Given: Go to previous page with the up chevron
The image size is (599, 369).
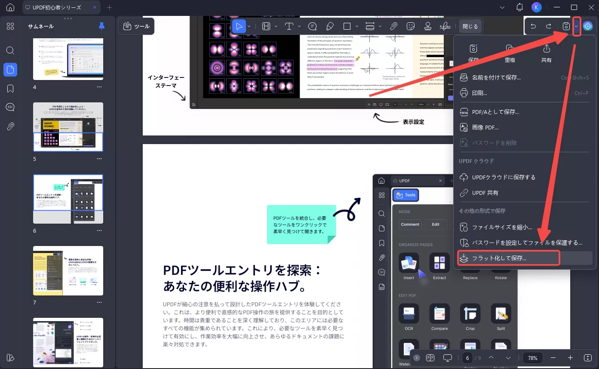Looking at the screenshot, I should pos(491,358).
